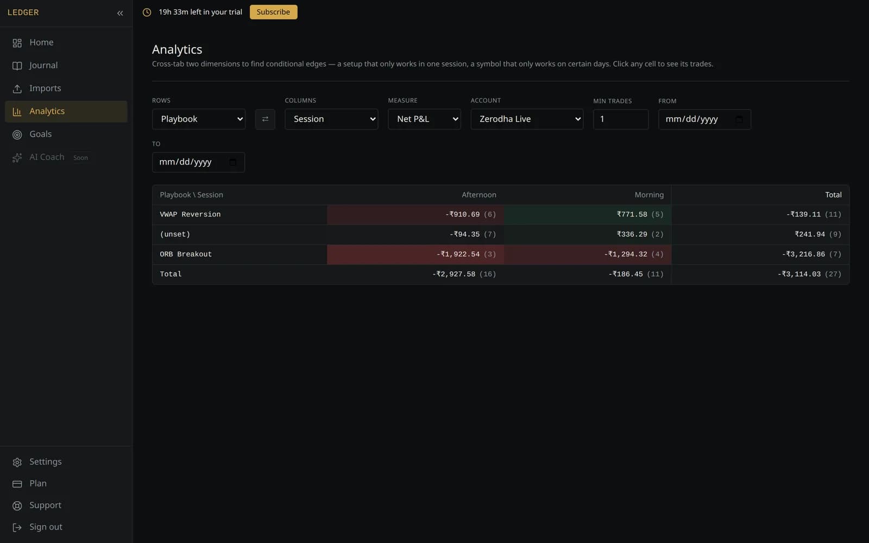Click VWAP Reversion total -₹139.11
The image size is (869, 543).
(760, 214)
